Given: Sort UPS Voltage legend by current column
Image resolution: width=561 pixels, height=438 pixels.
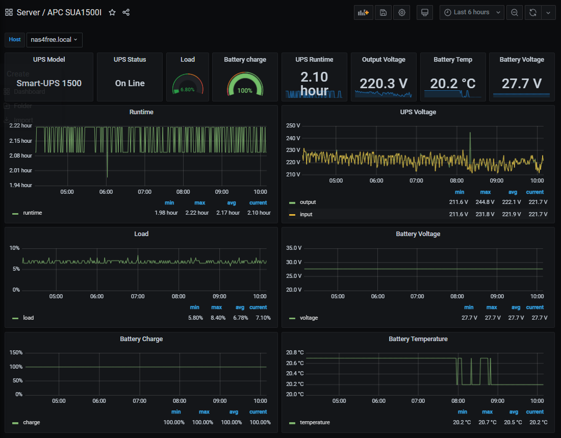Looking at the screenshot, I should pos(535,192).
